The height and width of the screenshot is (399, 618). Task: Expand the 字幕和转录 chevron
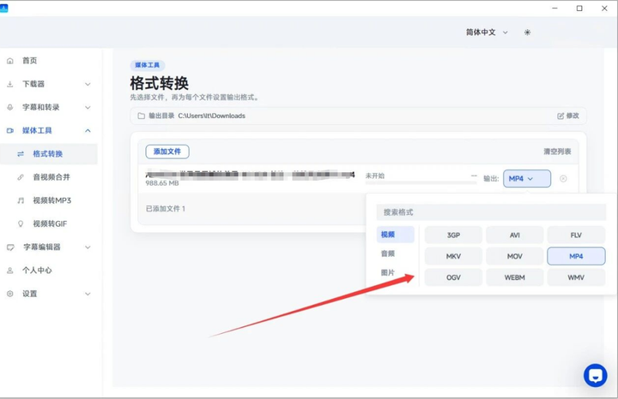[88, 107]
